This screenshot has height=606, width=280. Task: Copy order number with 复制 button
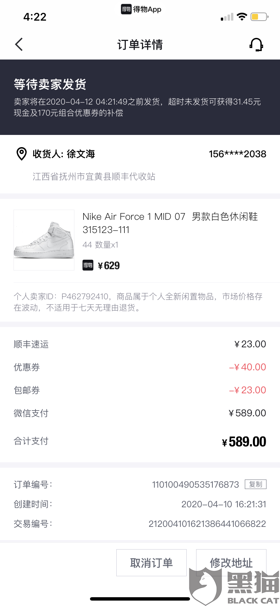[256, 484]
